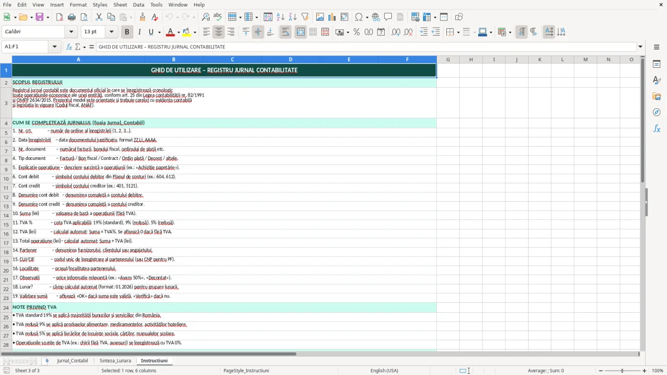Toggle Align Right
667x375 pixels.
pyautogui.click(x=231, y=32)
